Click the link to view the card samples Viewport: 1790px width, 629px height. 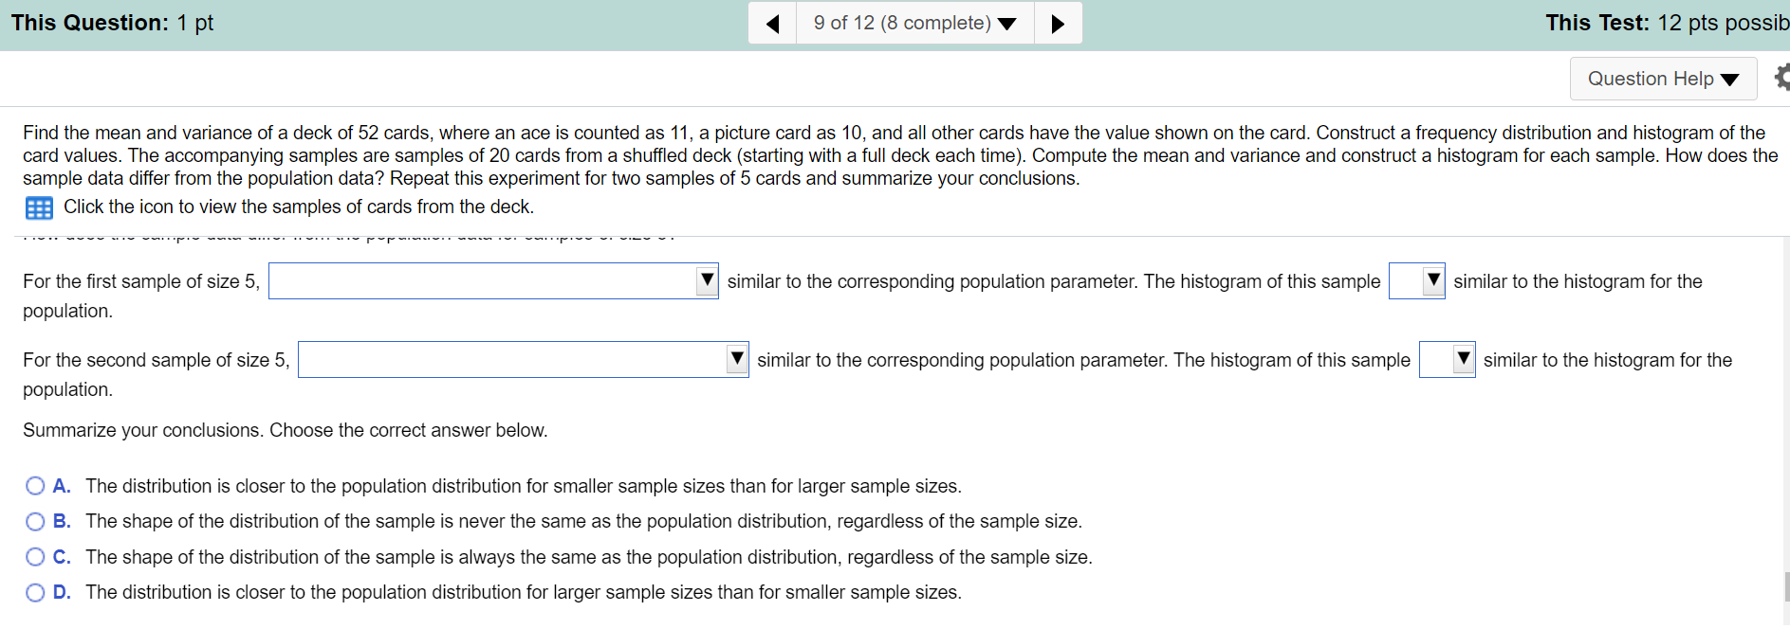click(299, 207)
